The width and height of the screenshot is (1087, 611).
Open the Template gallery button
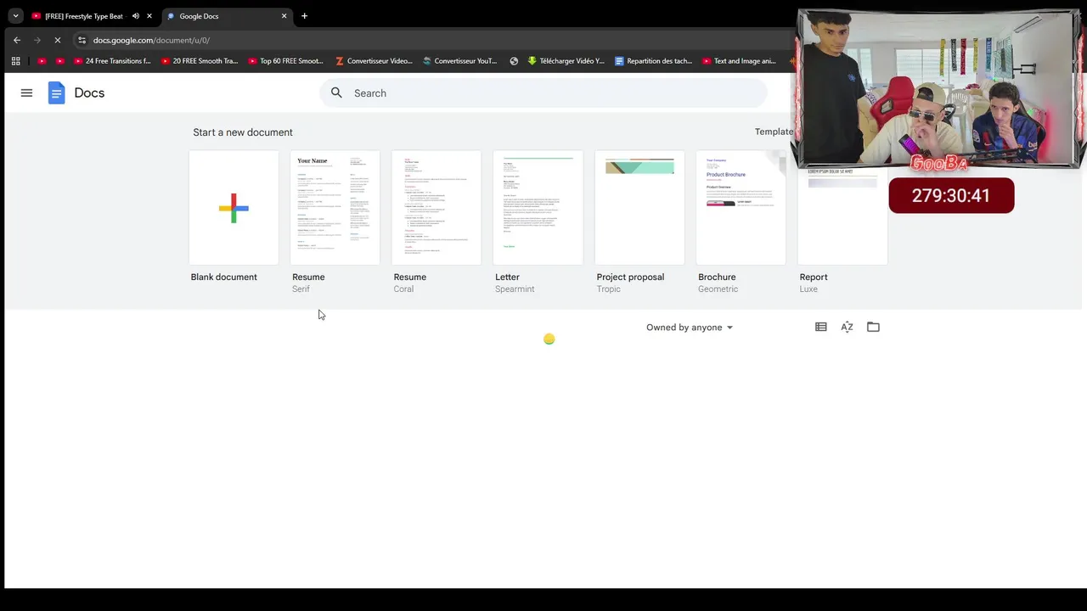774,132
